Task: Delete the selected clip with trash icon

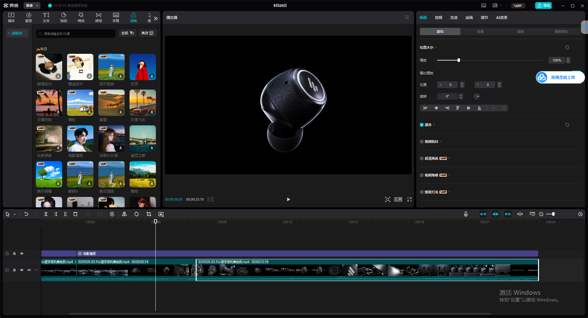Action: click(x=75, y=214)
